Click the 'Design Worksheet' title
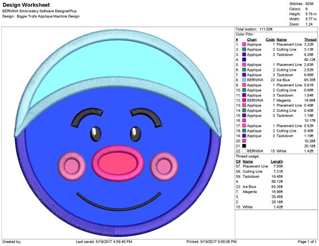Screen dimensions: 319x246 tap(26, 5)
